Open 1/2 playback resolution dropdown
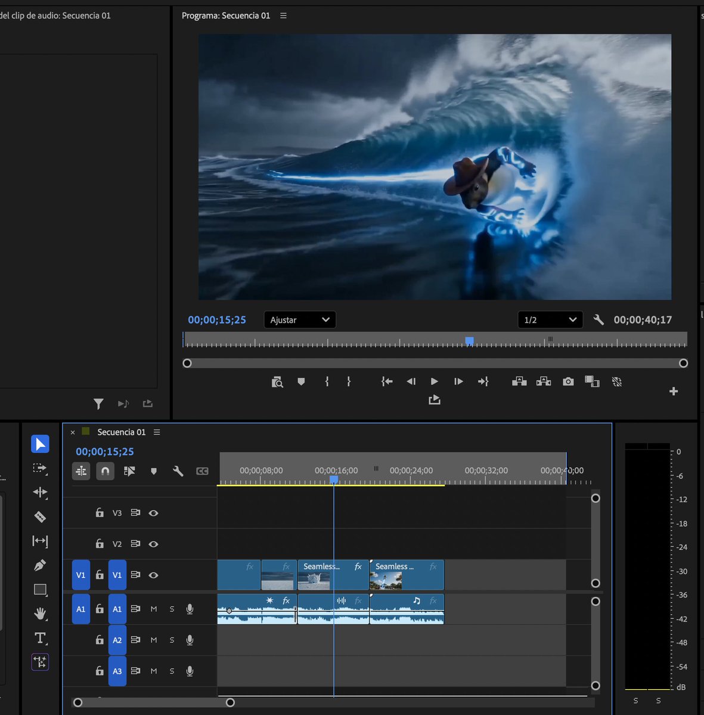Viewport: 704px width, 715px height. pyautogui.click(x=550, y=320)
